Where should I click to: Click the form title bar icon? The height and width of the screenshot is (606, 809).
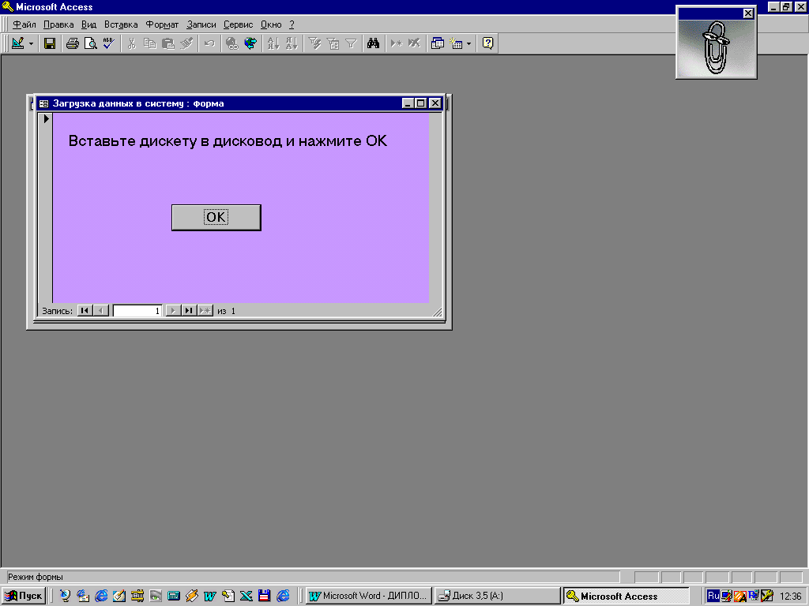pos(44,103)
